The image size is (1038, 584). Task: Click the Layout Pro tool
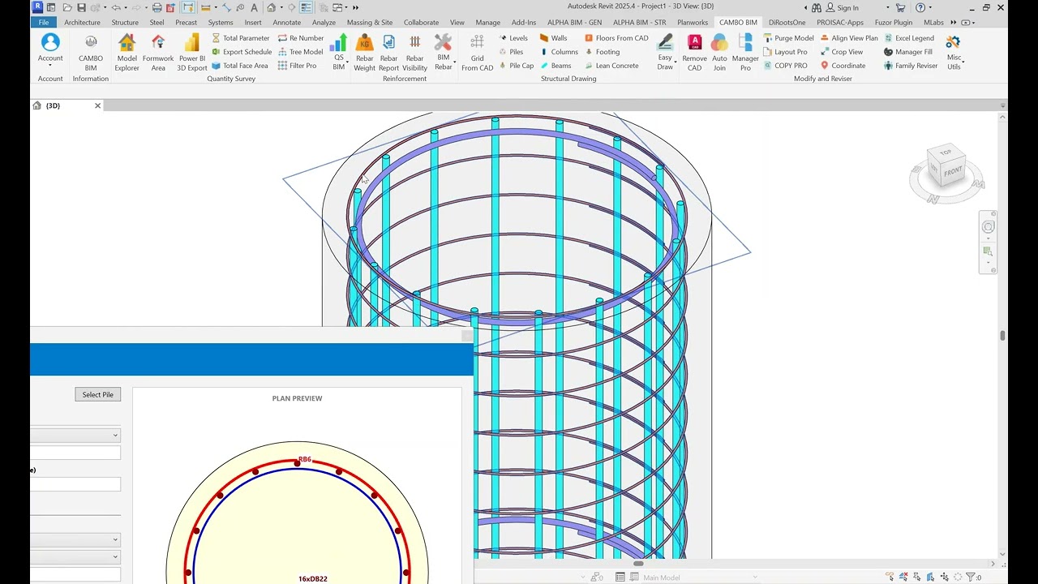pos(785,52)
